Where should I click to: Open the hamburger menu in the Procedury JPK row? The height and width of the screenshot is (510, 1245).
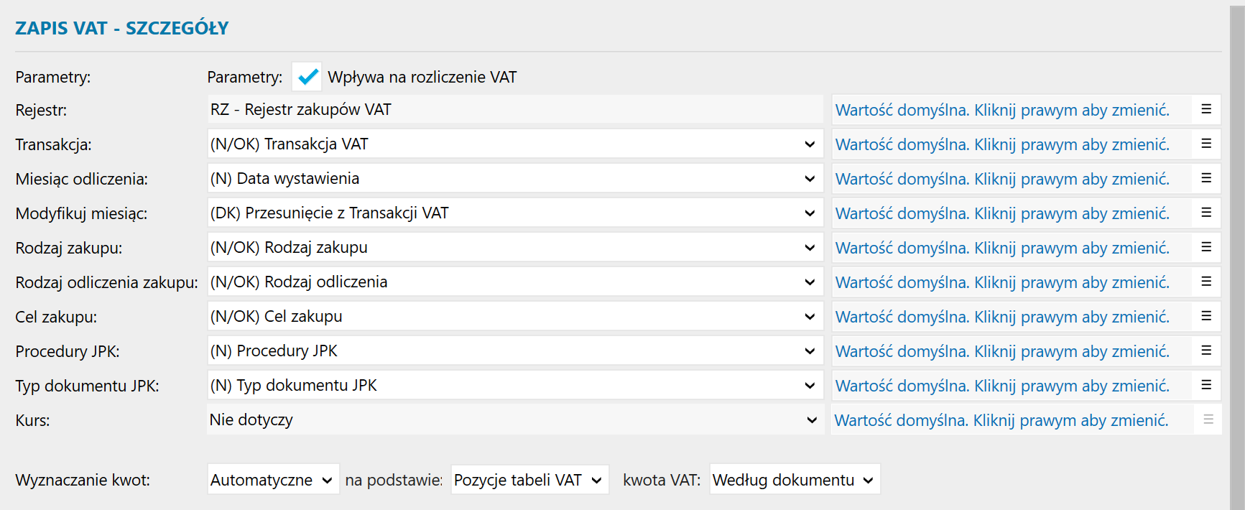(x=1206, y=351)
